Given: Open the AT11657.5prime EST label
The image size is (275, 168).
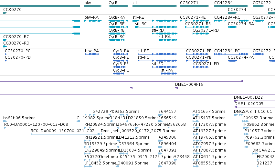Looking at the screenshot, I should point(209,112).
